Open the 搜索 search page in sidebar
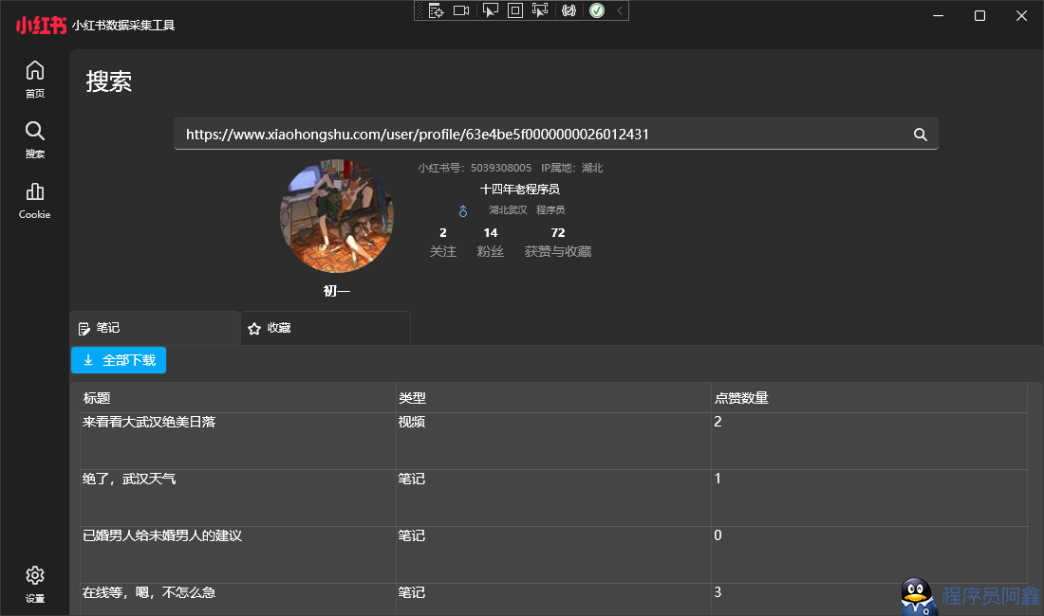Screen dimensions: 1044x616 [x=34, y=140]
